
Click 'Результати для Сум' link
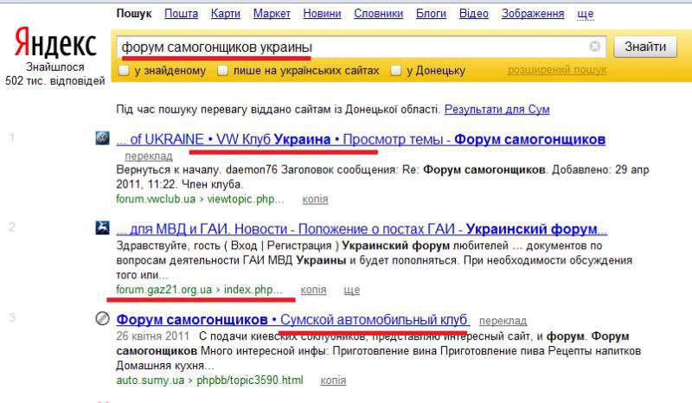coord(497,109)
